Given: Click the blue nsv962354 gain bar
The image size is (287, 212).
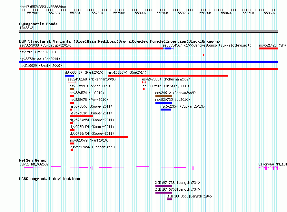Looking at the screenshot, I should pos(166,110).
